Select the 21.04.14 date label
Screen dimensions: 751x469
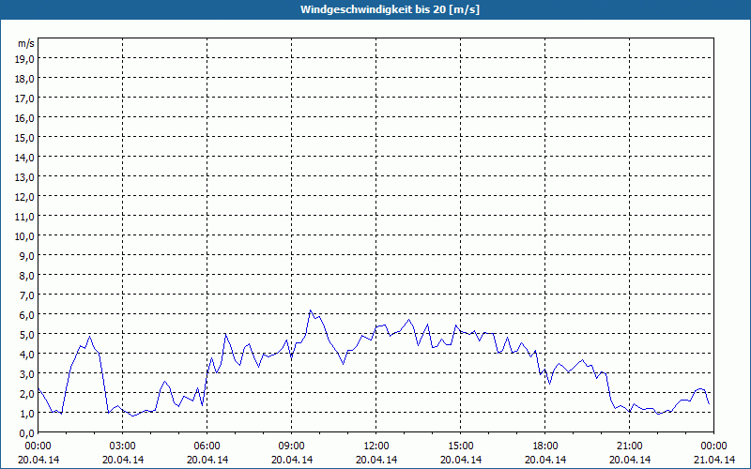pos(714,460)
